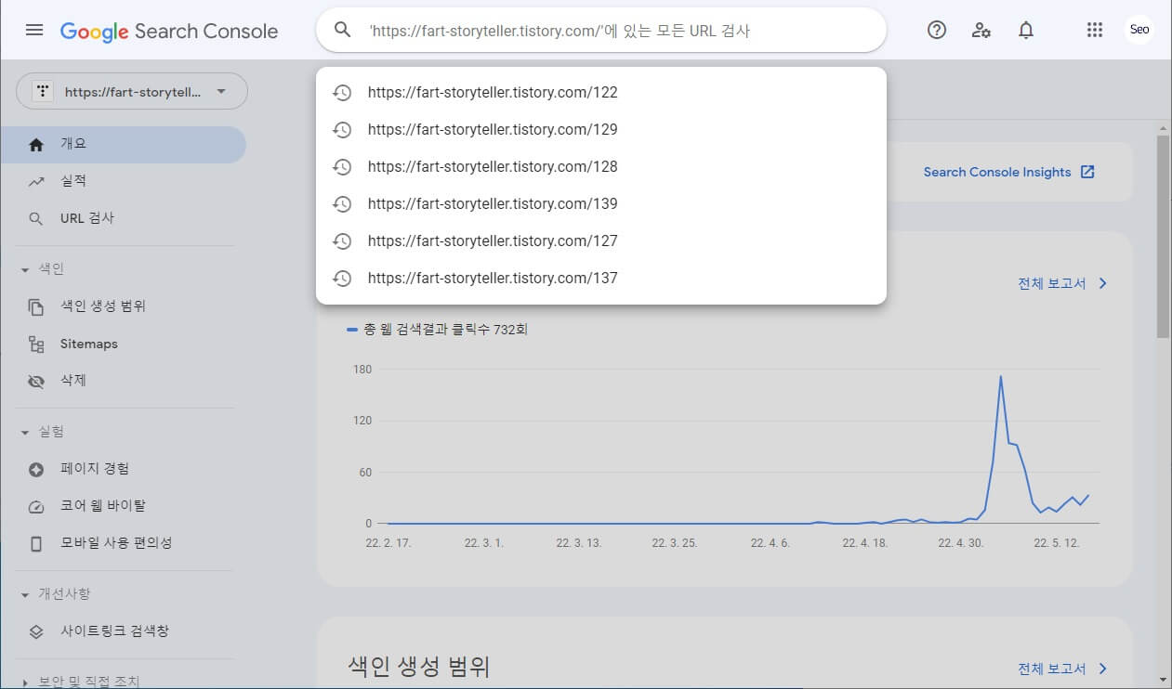This screenshot has width=1172, height=689.
Task: Click history icon for tistory.com/122 suggestion
Action: coord(342,93)
